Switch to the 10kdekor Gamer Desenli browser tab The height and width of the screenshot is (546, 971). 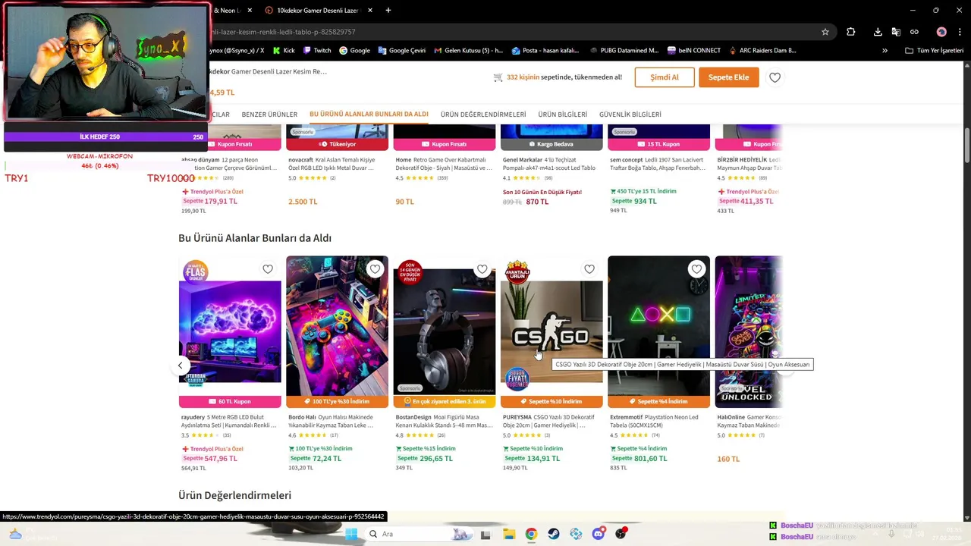coord(317,11)
